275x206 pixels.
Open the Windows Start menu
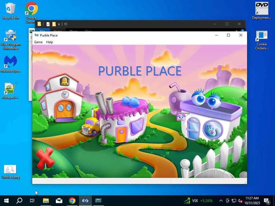coord(6,201)
